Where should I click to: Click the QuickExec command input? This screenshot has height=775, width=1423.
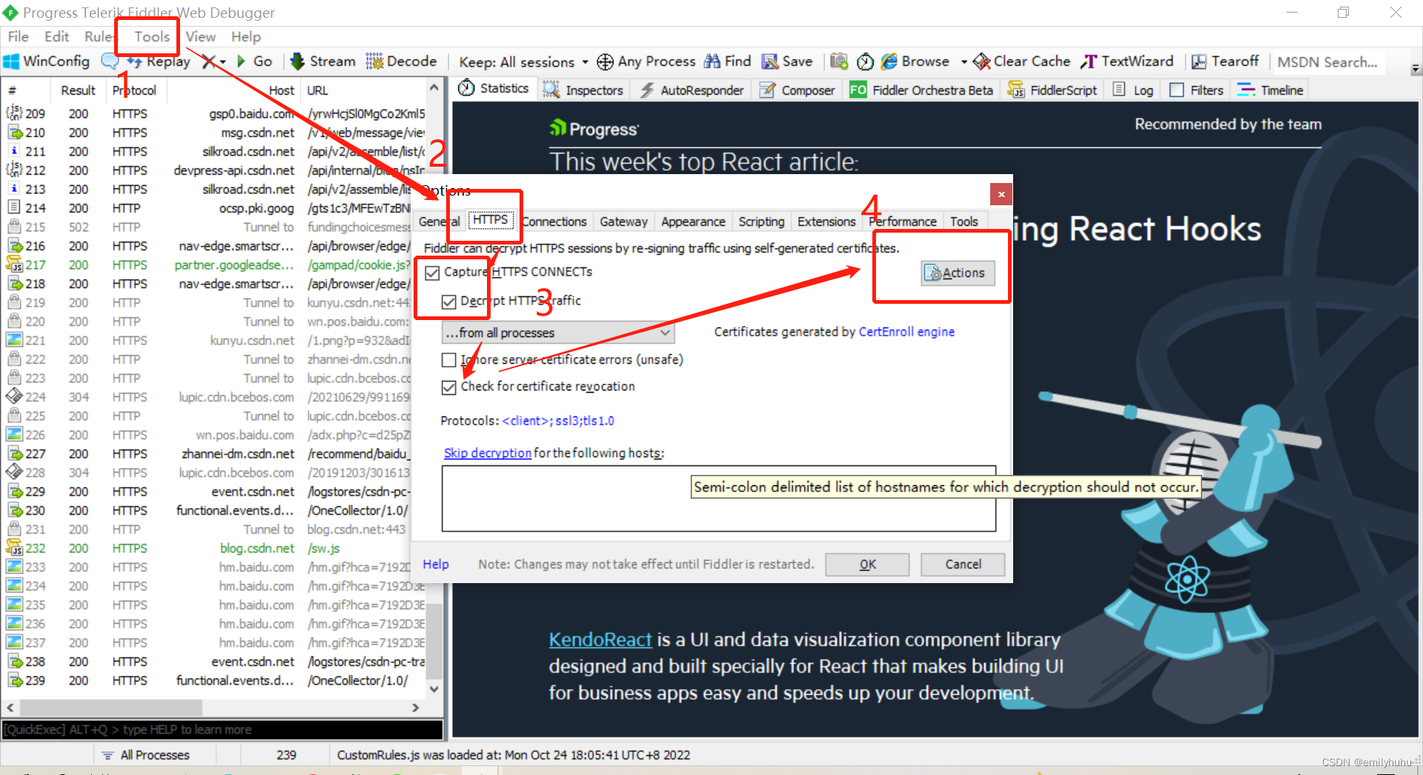pyautogui.click(x=222, y=730)
